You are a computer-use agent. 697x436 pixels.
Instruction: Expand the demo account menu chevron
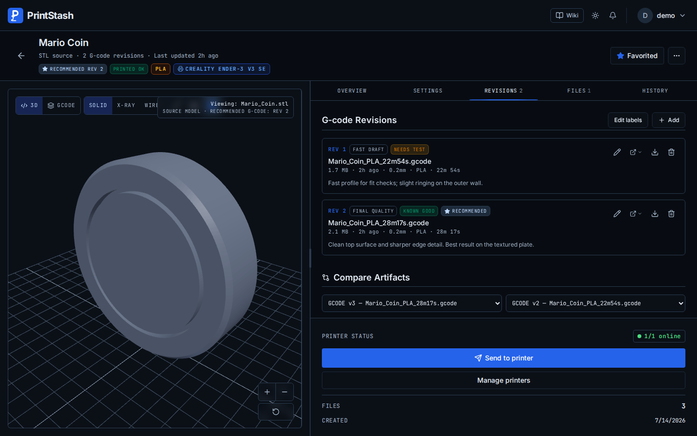click(682, 16)
